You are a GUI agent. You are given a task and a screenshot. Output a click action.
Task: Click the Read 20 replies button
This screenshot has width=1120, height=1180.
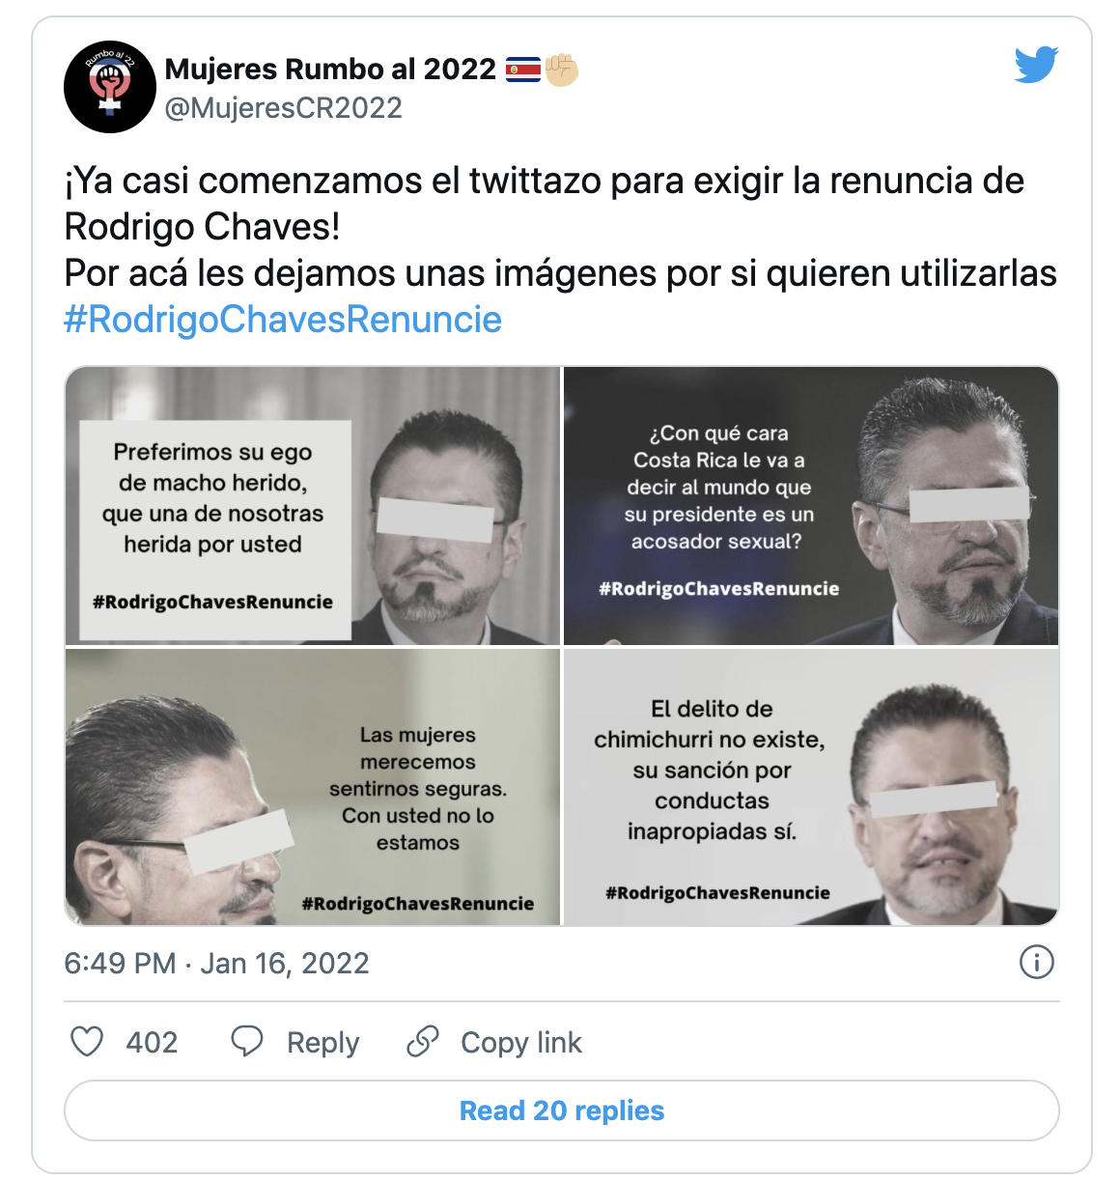[562, 1110]
